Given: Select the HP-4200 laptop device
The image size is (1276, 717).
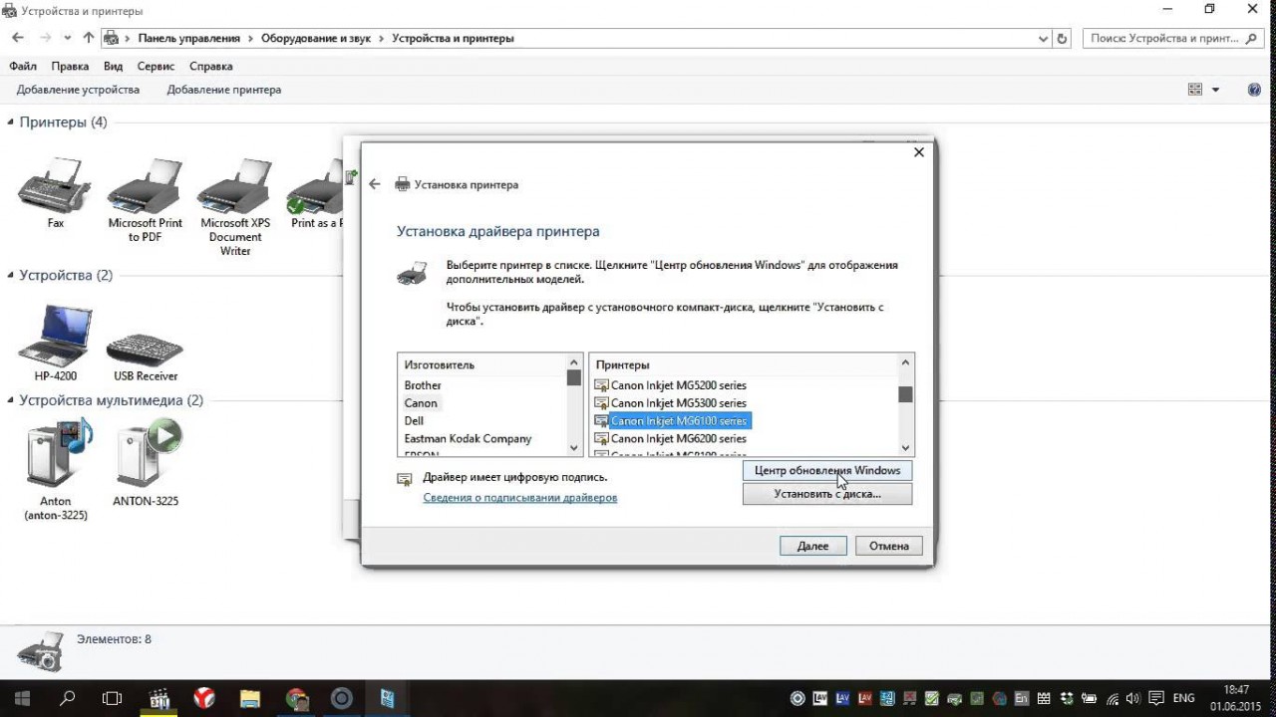Looking at the screenshot, I should pos(55,339).
